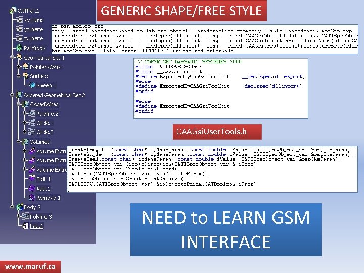Click the PointAndWire set icon
The height and width of the screenshot is (273, 364).
coord(26,67)
